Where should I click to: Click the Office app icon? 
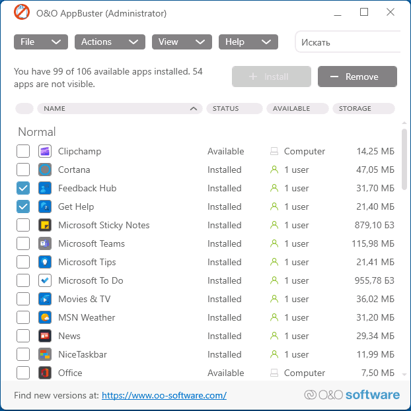point(45,373)
